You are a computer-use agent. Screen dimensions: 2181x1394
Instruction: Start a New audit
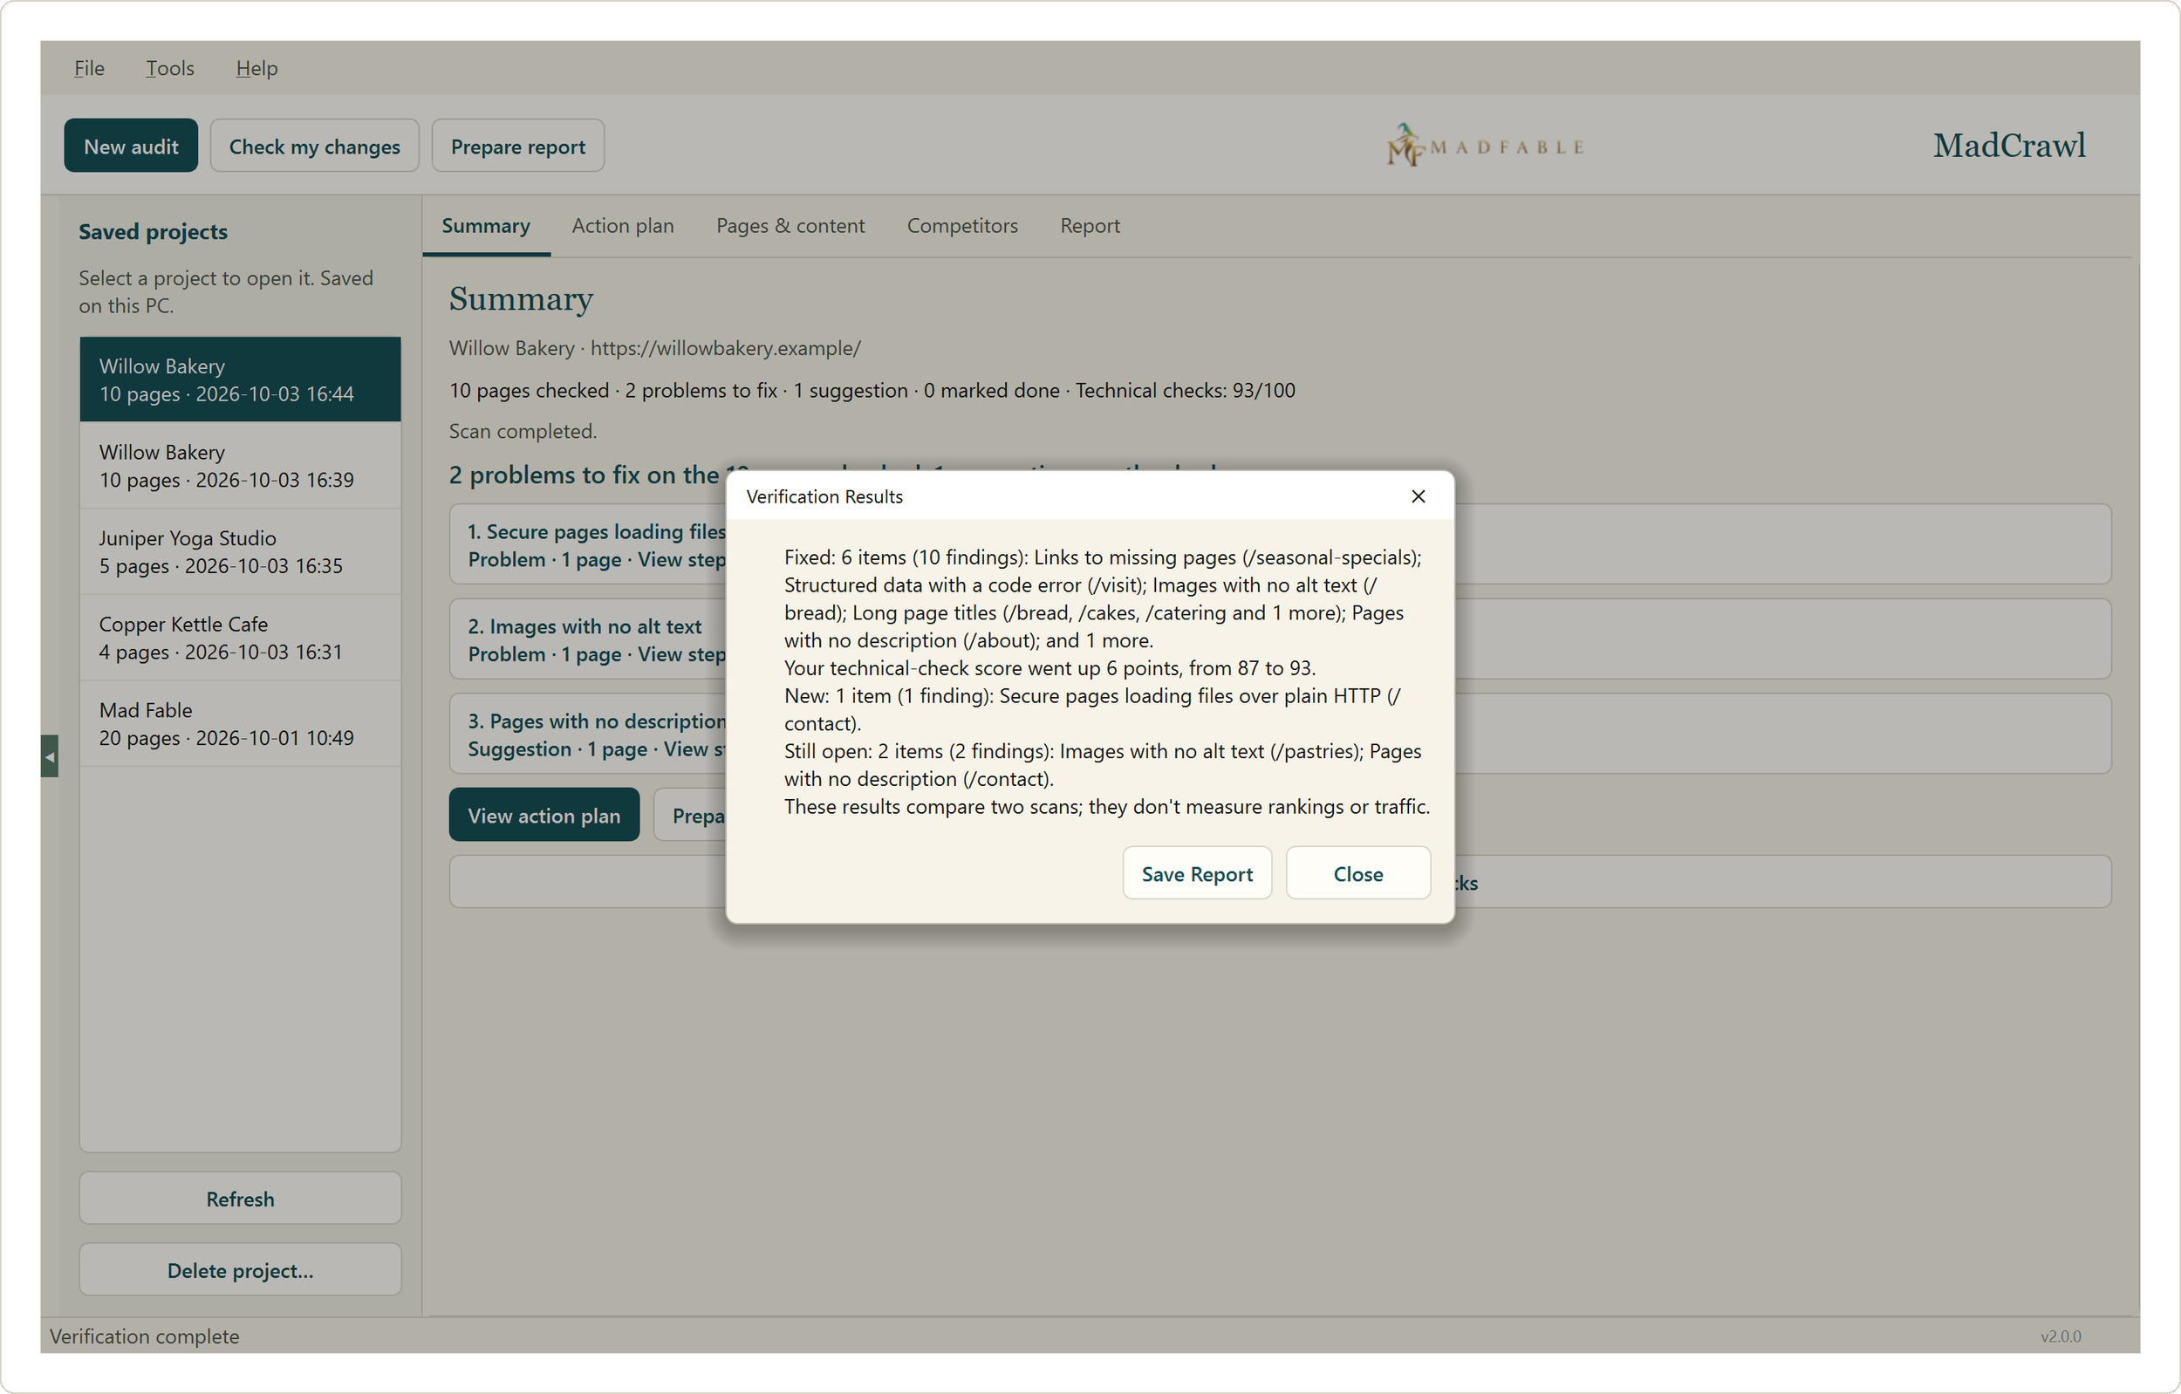pos(131,146)
